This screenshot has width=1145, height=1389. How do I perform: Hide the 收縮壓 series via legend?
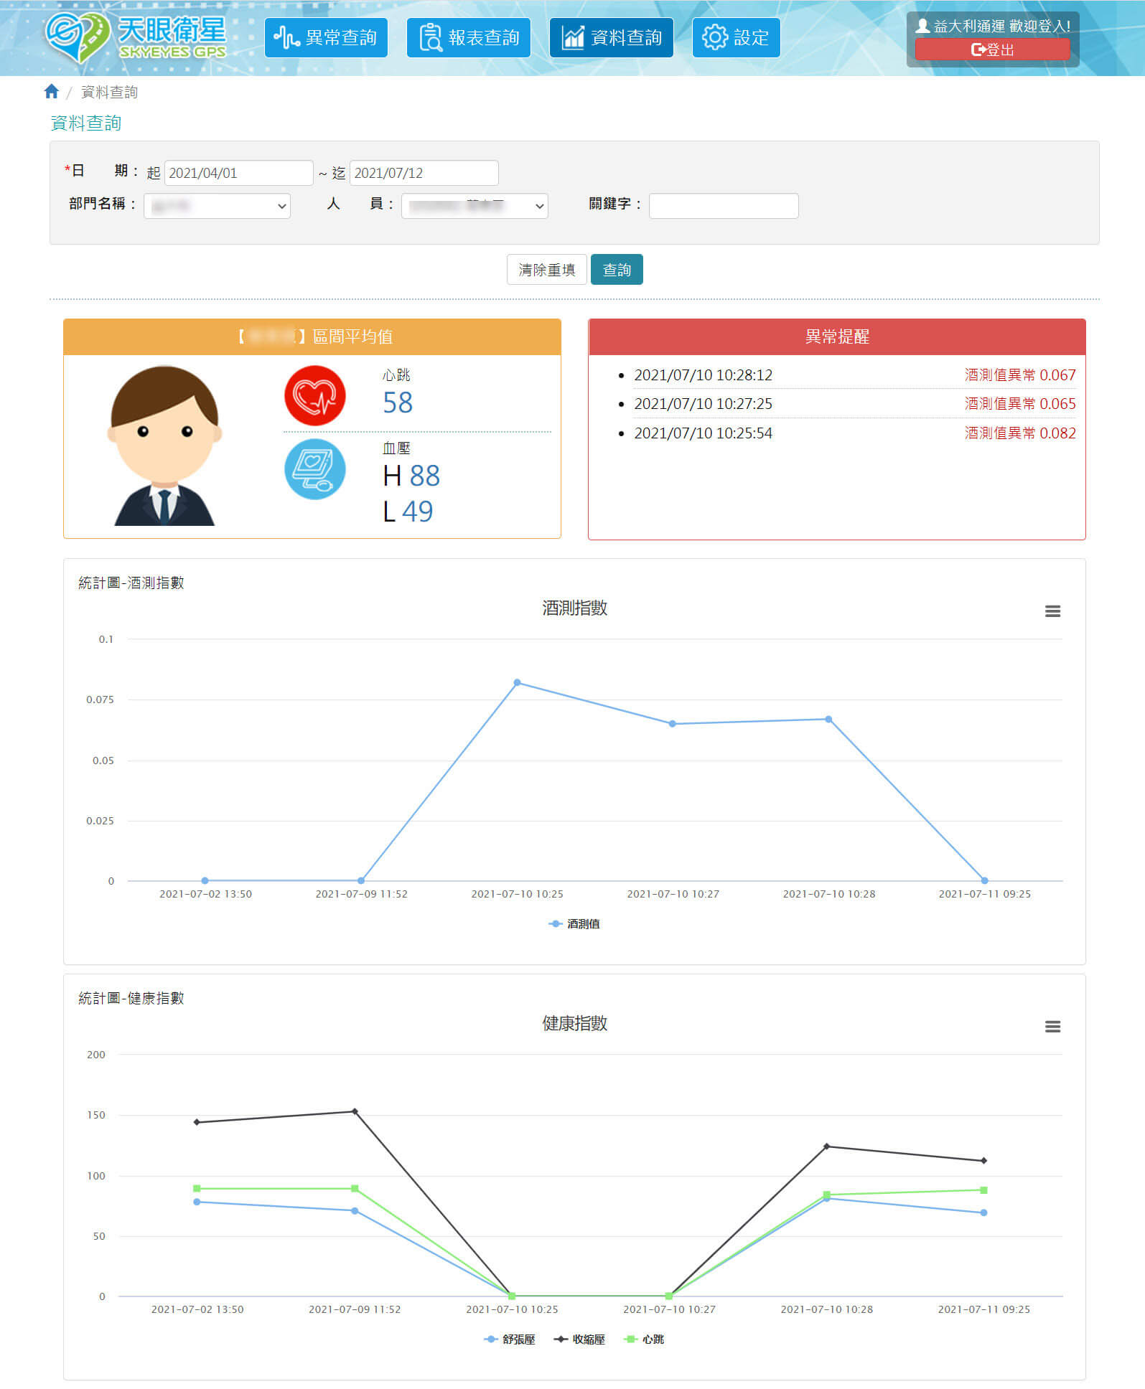click(x=580, y=1339)
